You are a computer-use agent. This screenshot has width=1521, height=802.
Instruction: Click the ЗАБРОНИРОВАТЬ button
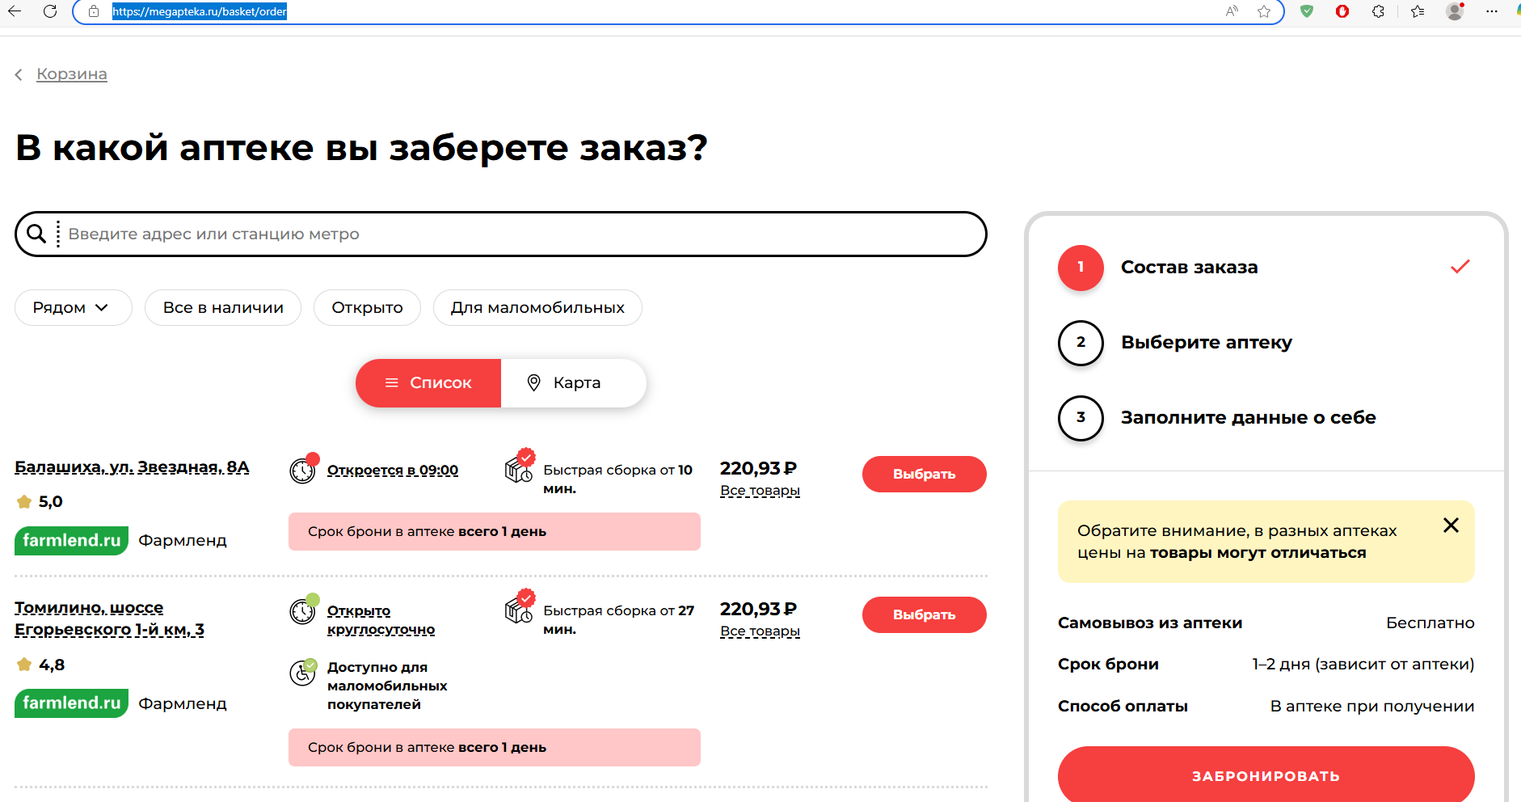point(1266,775)
